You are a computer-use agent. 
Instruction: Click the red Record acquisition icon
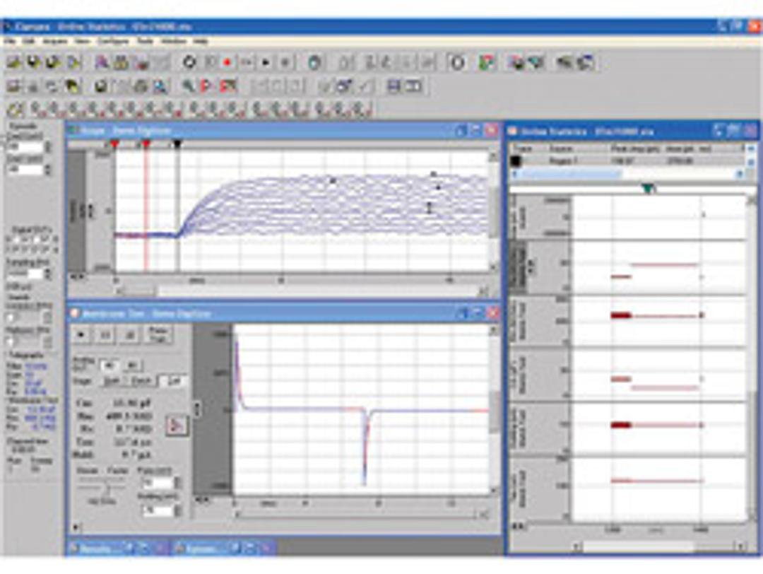(227, 62)
